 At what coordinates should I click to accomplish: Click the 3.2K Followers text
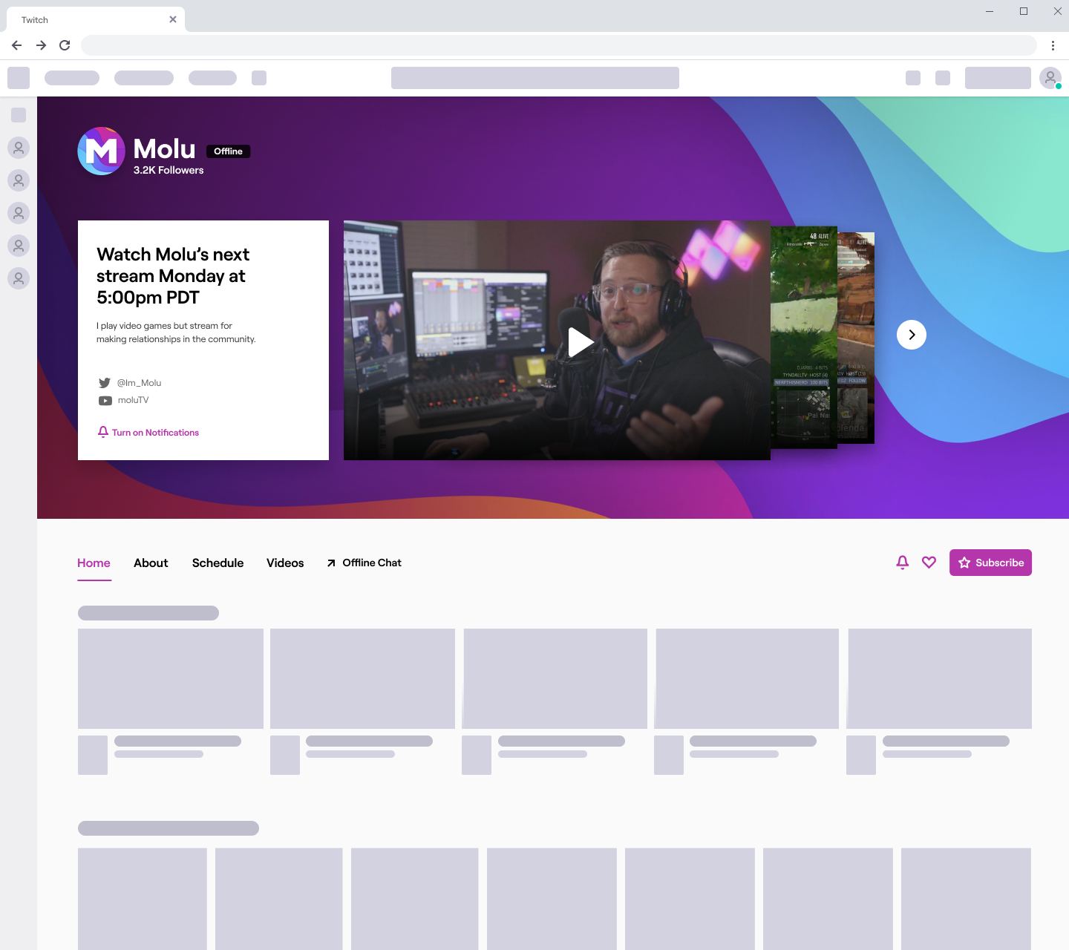click(169, 170)
